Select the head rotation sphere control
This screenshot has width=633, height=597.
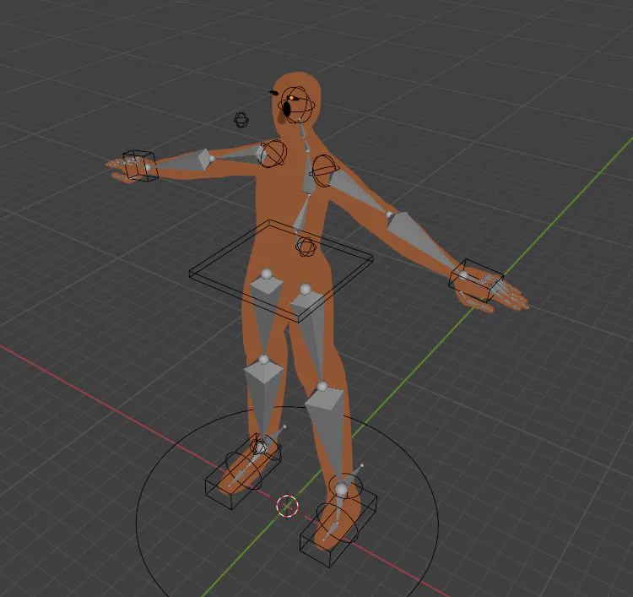pos(299,105)
